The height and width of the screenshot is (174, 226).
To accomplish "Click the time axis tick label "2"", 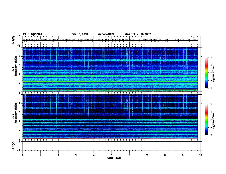I will pos(58,155).
